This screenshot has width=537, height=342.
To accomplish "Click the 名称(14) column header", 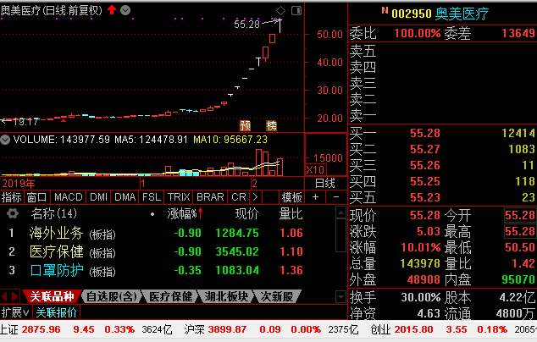I will (x=53, y=213).
